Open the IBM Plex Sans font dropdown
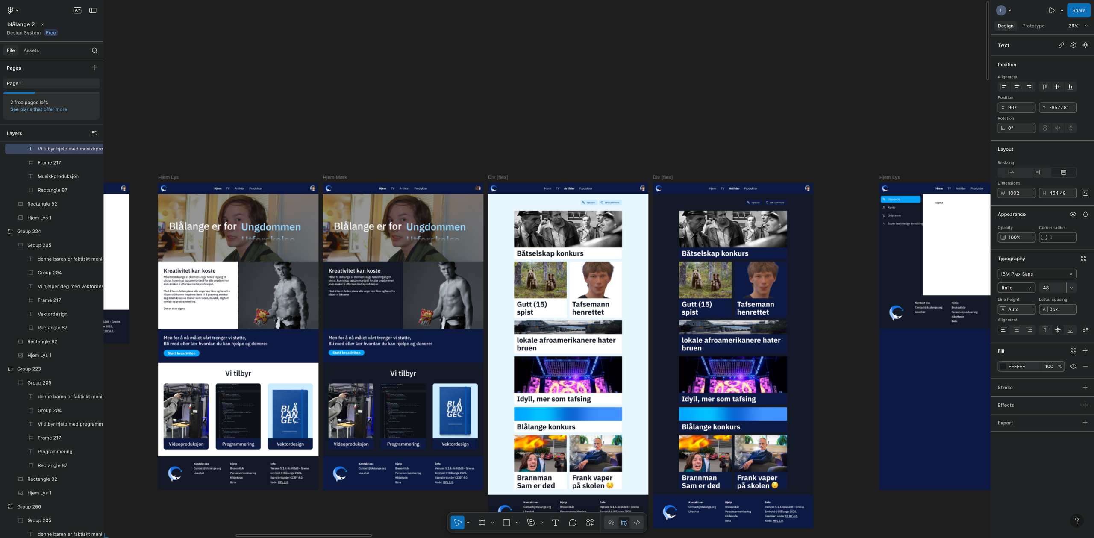Viewport: 1094px width, 538px height. 1037,274
